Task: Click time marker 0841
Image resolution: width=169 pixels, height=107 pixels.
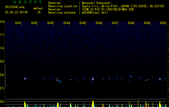Action: 18,23
